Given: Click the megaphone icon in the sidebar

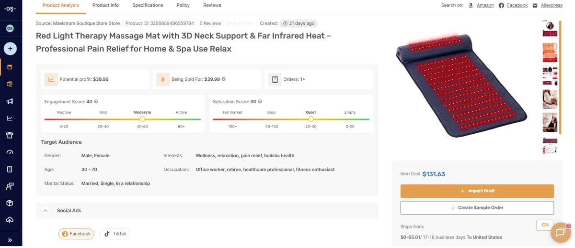Looking at the screenshot, I should tap(10, 101).
